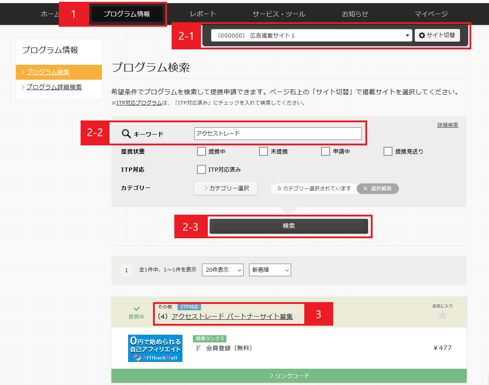Open the カテゴリー選択 button
The height and width of the screenshot is (385, 489).
pos(226,188)
